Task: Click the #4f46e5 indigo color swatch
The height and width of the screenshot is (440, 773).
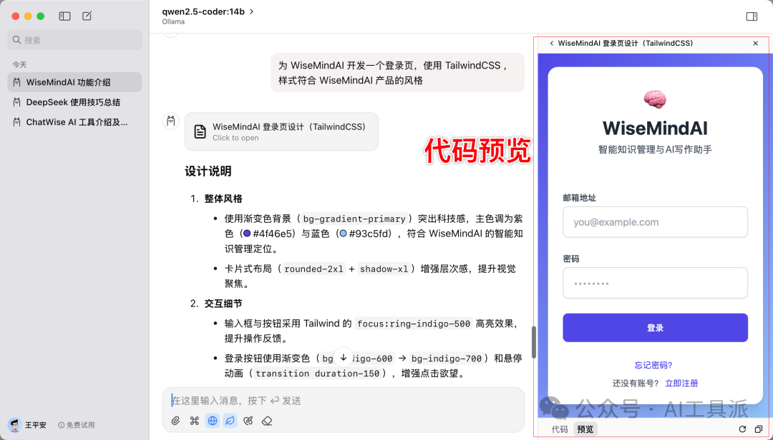Action: (x=247, y=234)
